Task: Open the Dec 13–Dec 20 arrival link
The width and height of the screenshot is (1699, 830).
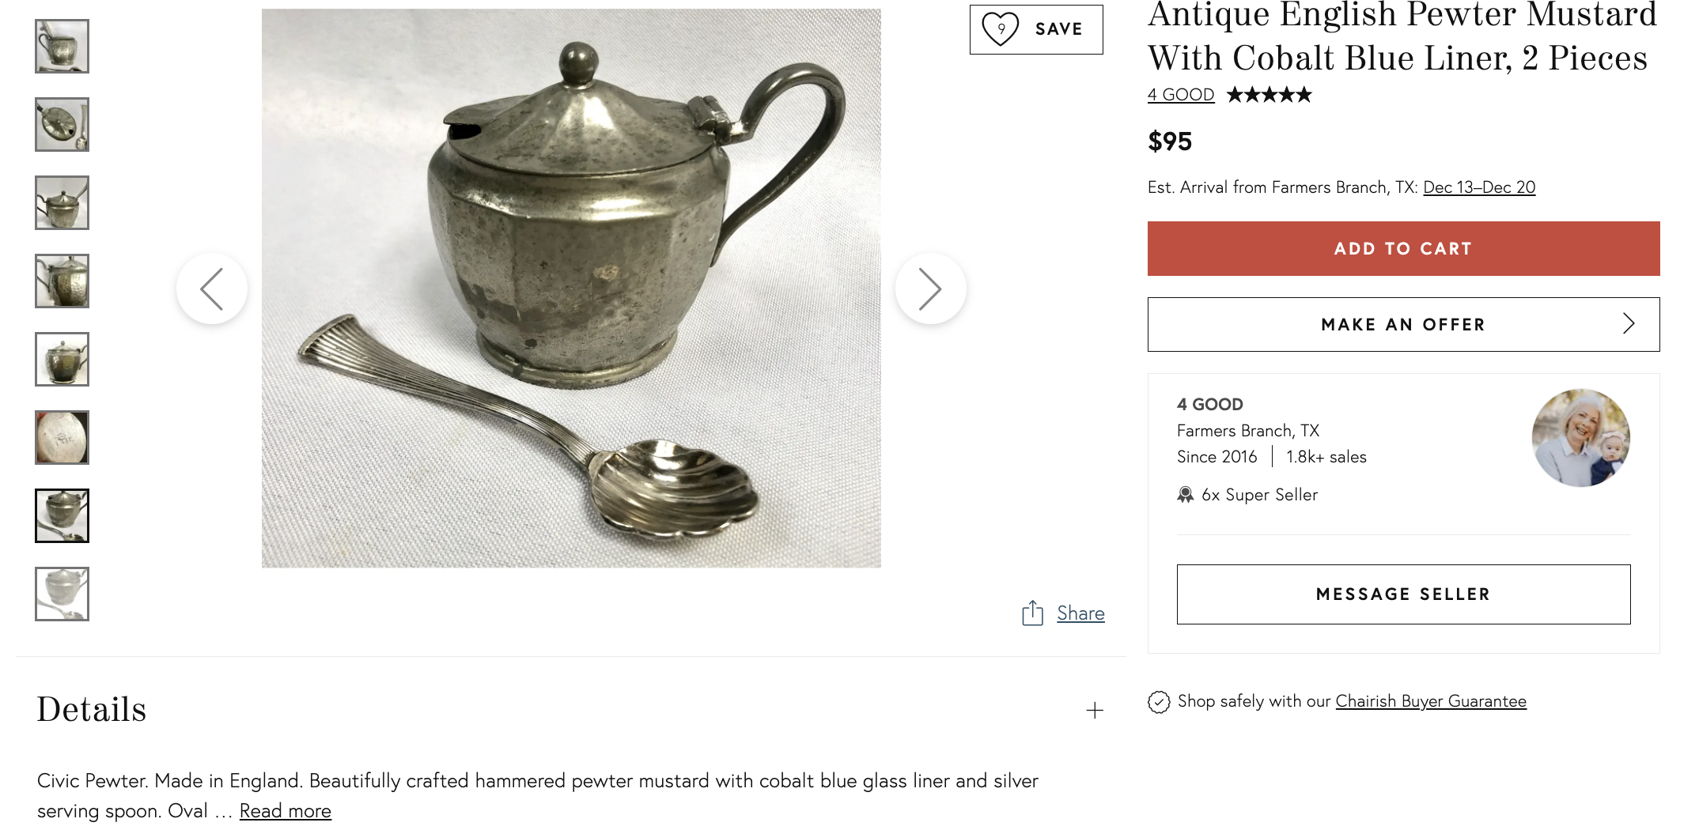Action: [x=1478, y=187]
